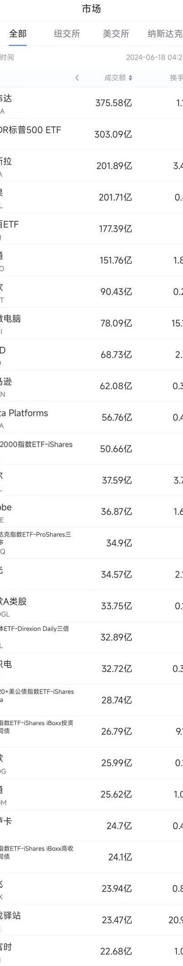Select the 纳斯达克 tab
The height and width of the screenshot is (966, 183).
click(165, 34)
